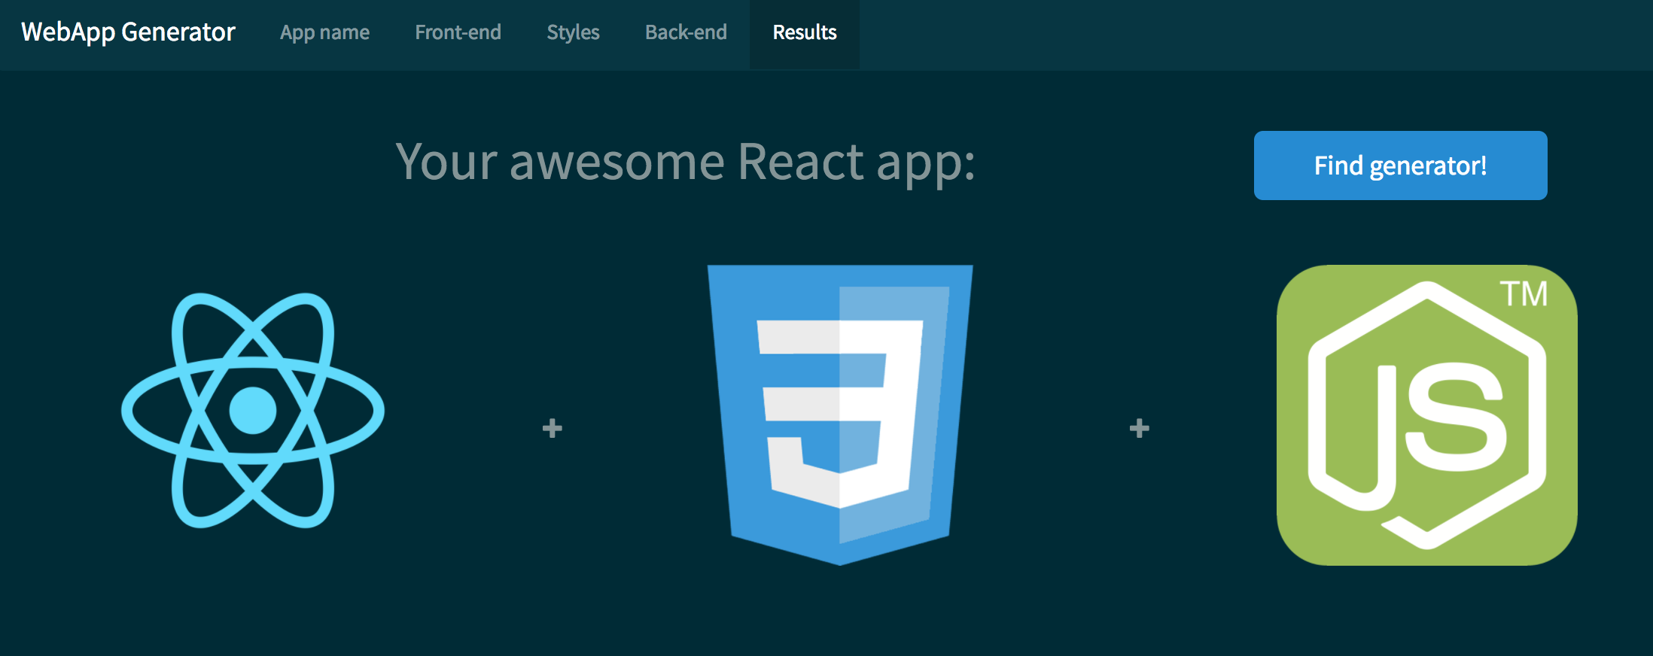Viewport: 1653px width, 656px height.
Task: Select the Back-end tab
Action: (x=686, y=33)
